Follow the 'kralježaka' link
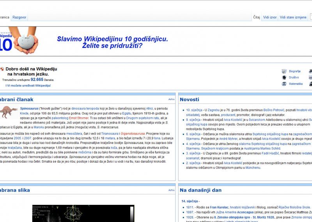This screenshot has height=222, width=312. tap(15, 148)
